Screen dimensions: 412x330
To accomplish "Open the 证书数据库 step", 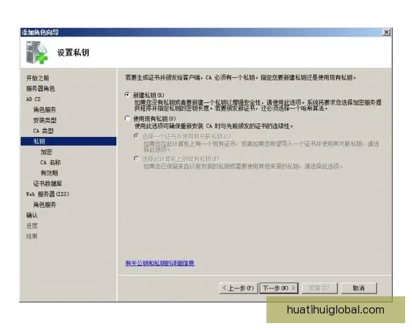I will tap(47, 184).
